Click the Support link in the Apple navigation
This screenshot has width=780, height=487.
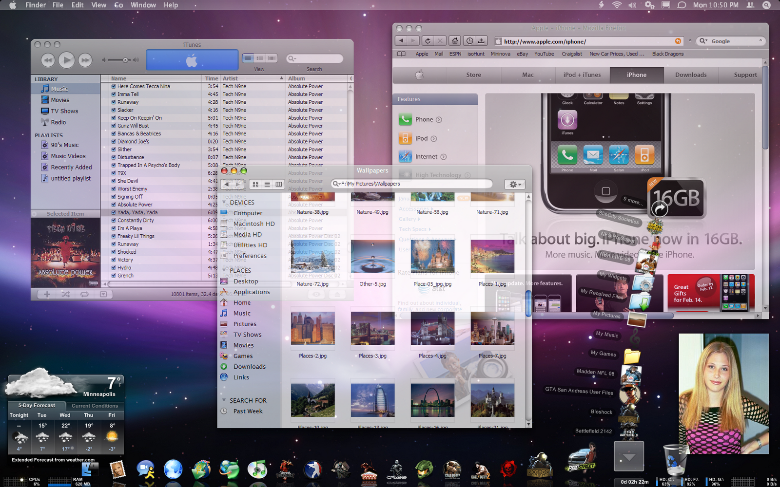tap(745, 75)
